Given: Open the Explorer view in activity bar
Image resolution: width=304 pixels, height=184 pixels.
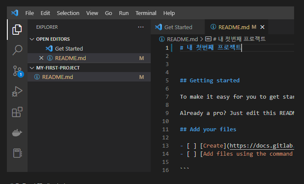Looking at the screenshot, I should tap(17, 30).
